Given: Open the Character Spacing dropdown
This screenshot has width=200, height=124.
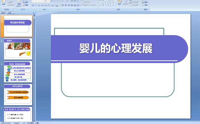Looking at the screenshot, I should (49, 5).
